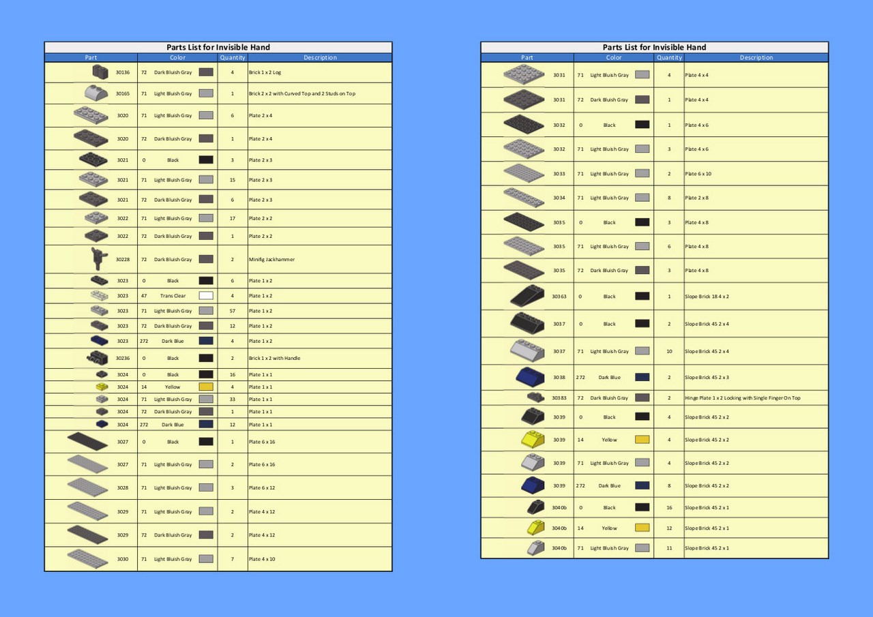The height and width of the screenshot is (617, 873).
Task: Click the Dark Blue 3039 slope brick image
Action: coord(533,485)
